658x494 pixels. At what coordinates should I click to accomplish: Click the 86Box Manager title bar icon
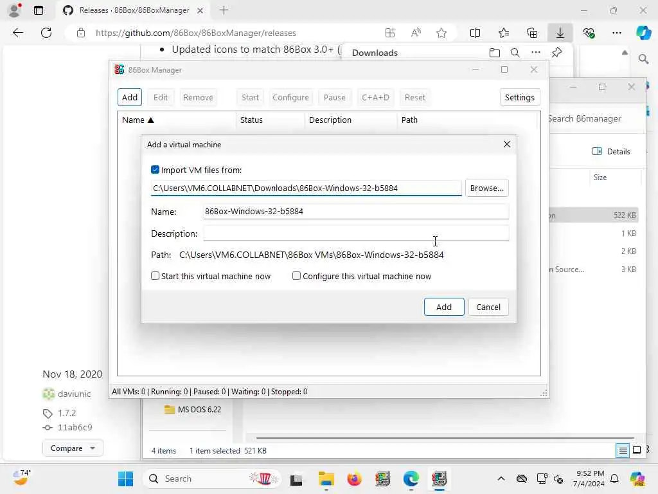(119, 69)
